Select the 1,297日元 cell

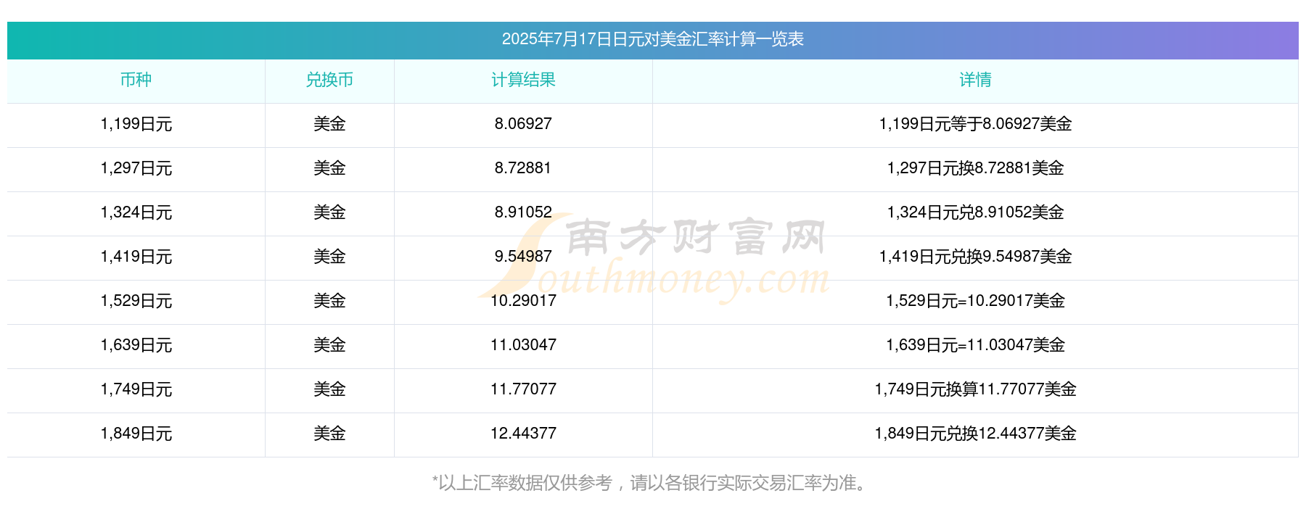(136, 168)
